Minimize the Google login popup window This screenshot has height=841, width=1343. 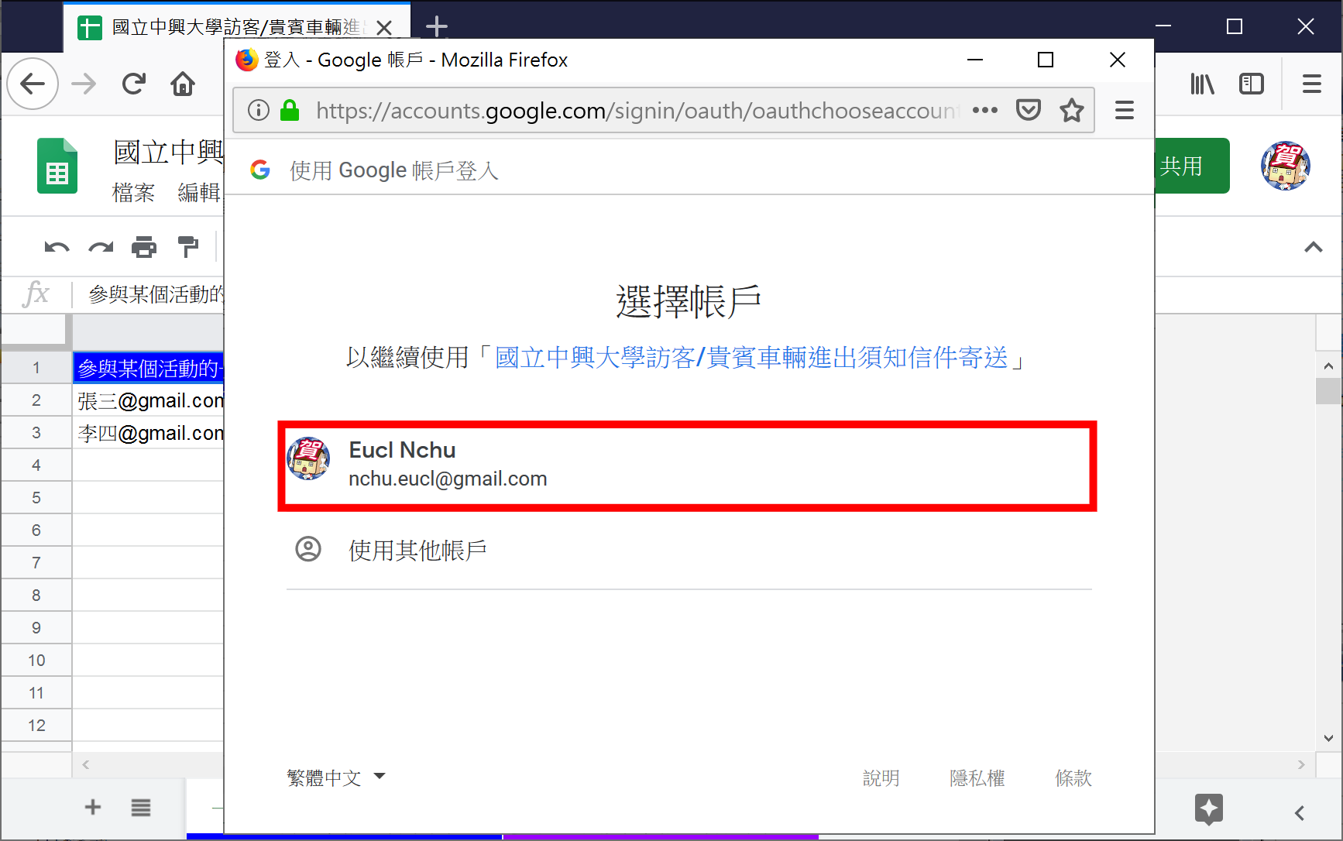tap(975, 60)
